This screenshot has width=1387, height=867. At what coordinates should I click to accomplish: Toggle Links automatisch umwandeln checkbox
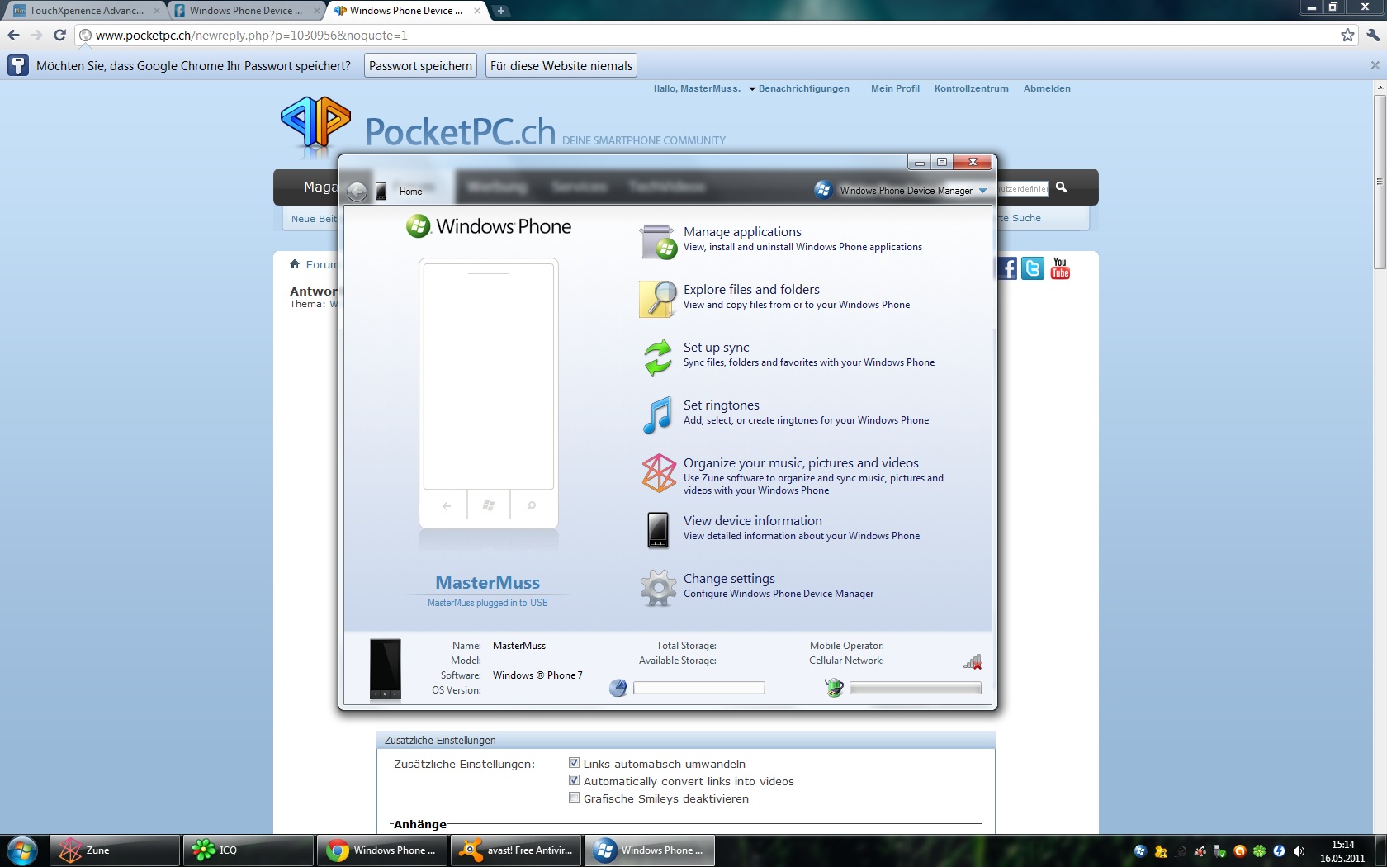pos(574,763)
